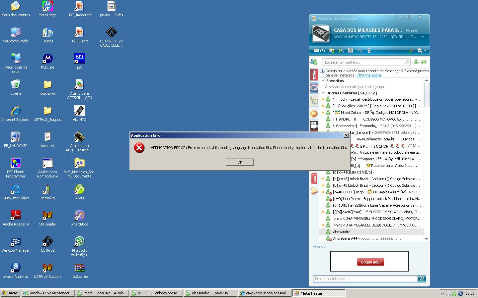Expand the personal message dropdown arrow
The height and width of the screenshot is (298, 478).
click(423, 37)
